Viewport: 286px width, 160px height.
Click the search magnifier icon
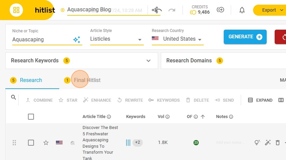point(14,97)
